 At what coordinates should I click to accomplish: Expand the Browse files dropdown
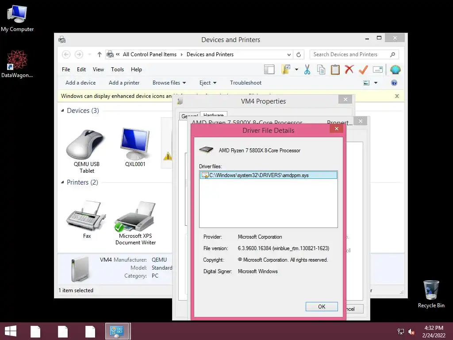[x=169, y=83]
